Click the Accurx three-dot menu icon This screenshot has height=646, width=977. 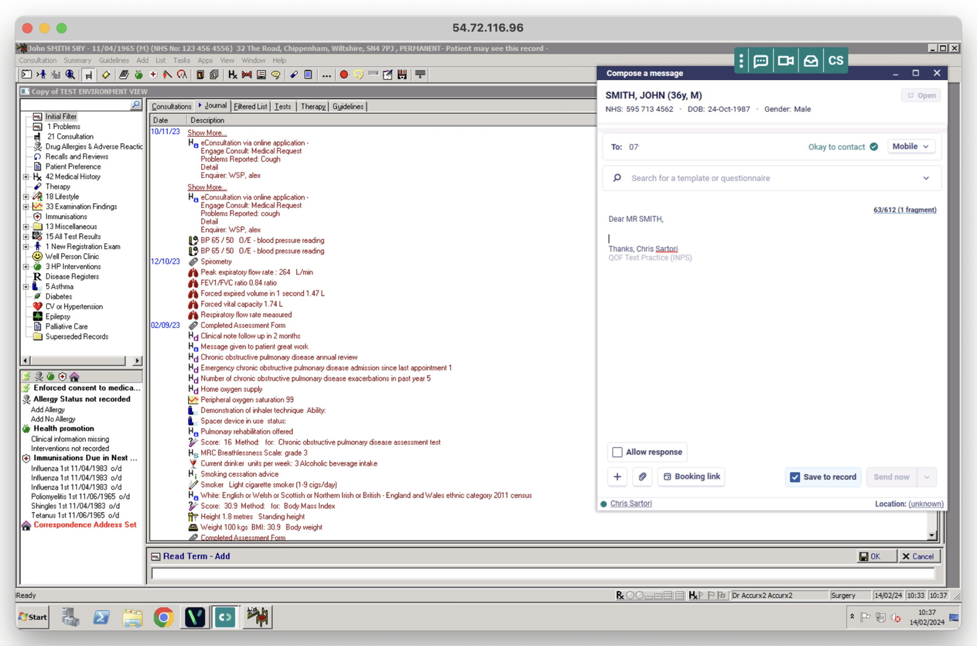[x=741, y=61]
